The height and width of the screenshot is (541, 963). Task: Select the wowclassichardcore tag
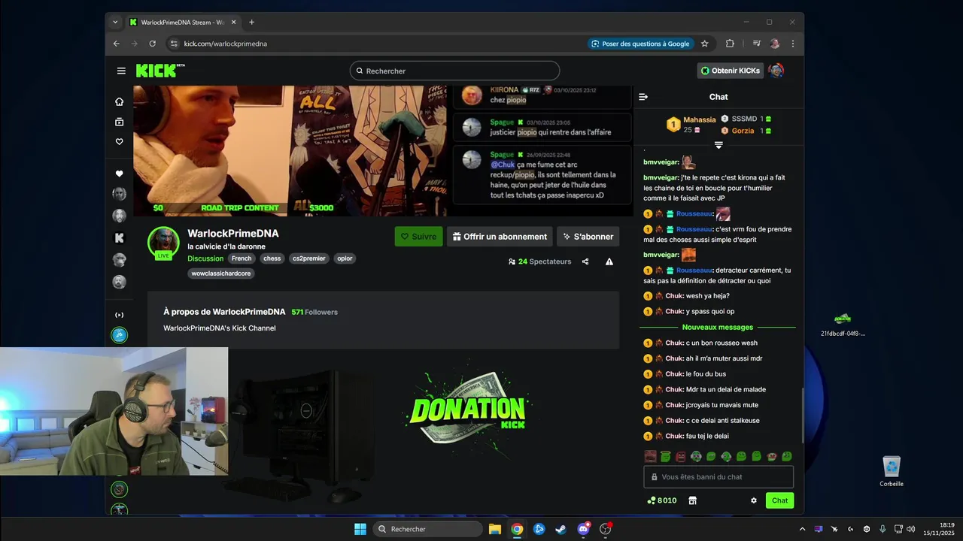pos(221,274)
